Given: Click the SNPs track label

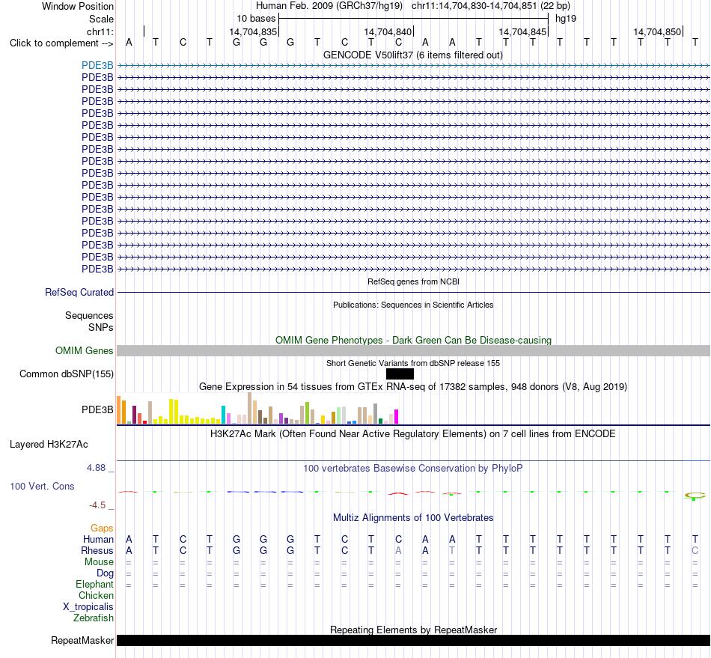Looking at the screenshot, I should [101, 327].
